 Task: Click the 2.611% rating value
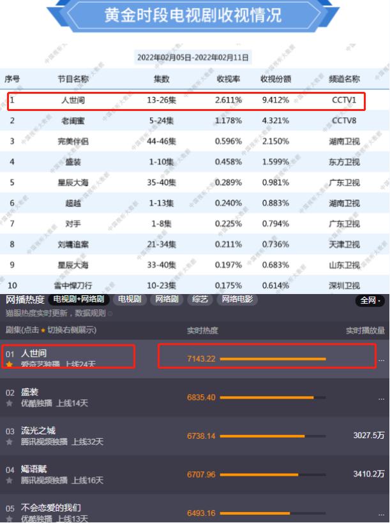[229, 100]
